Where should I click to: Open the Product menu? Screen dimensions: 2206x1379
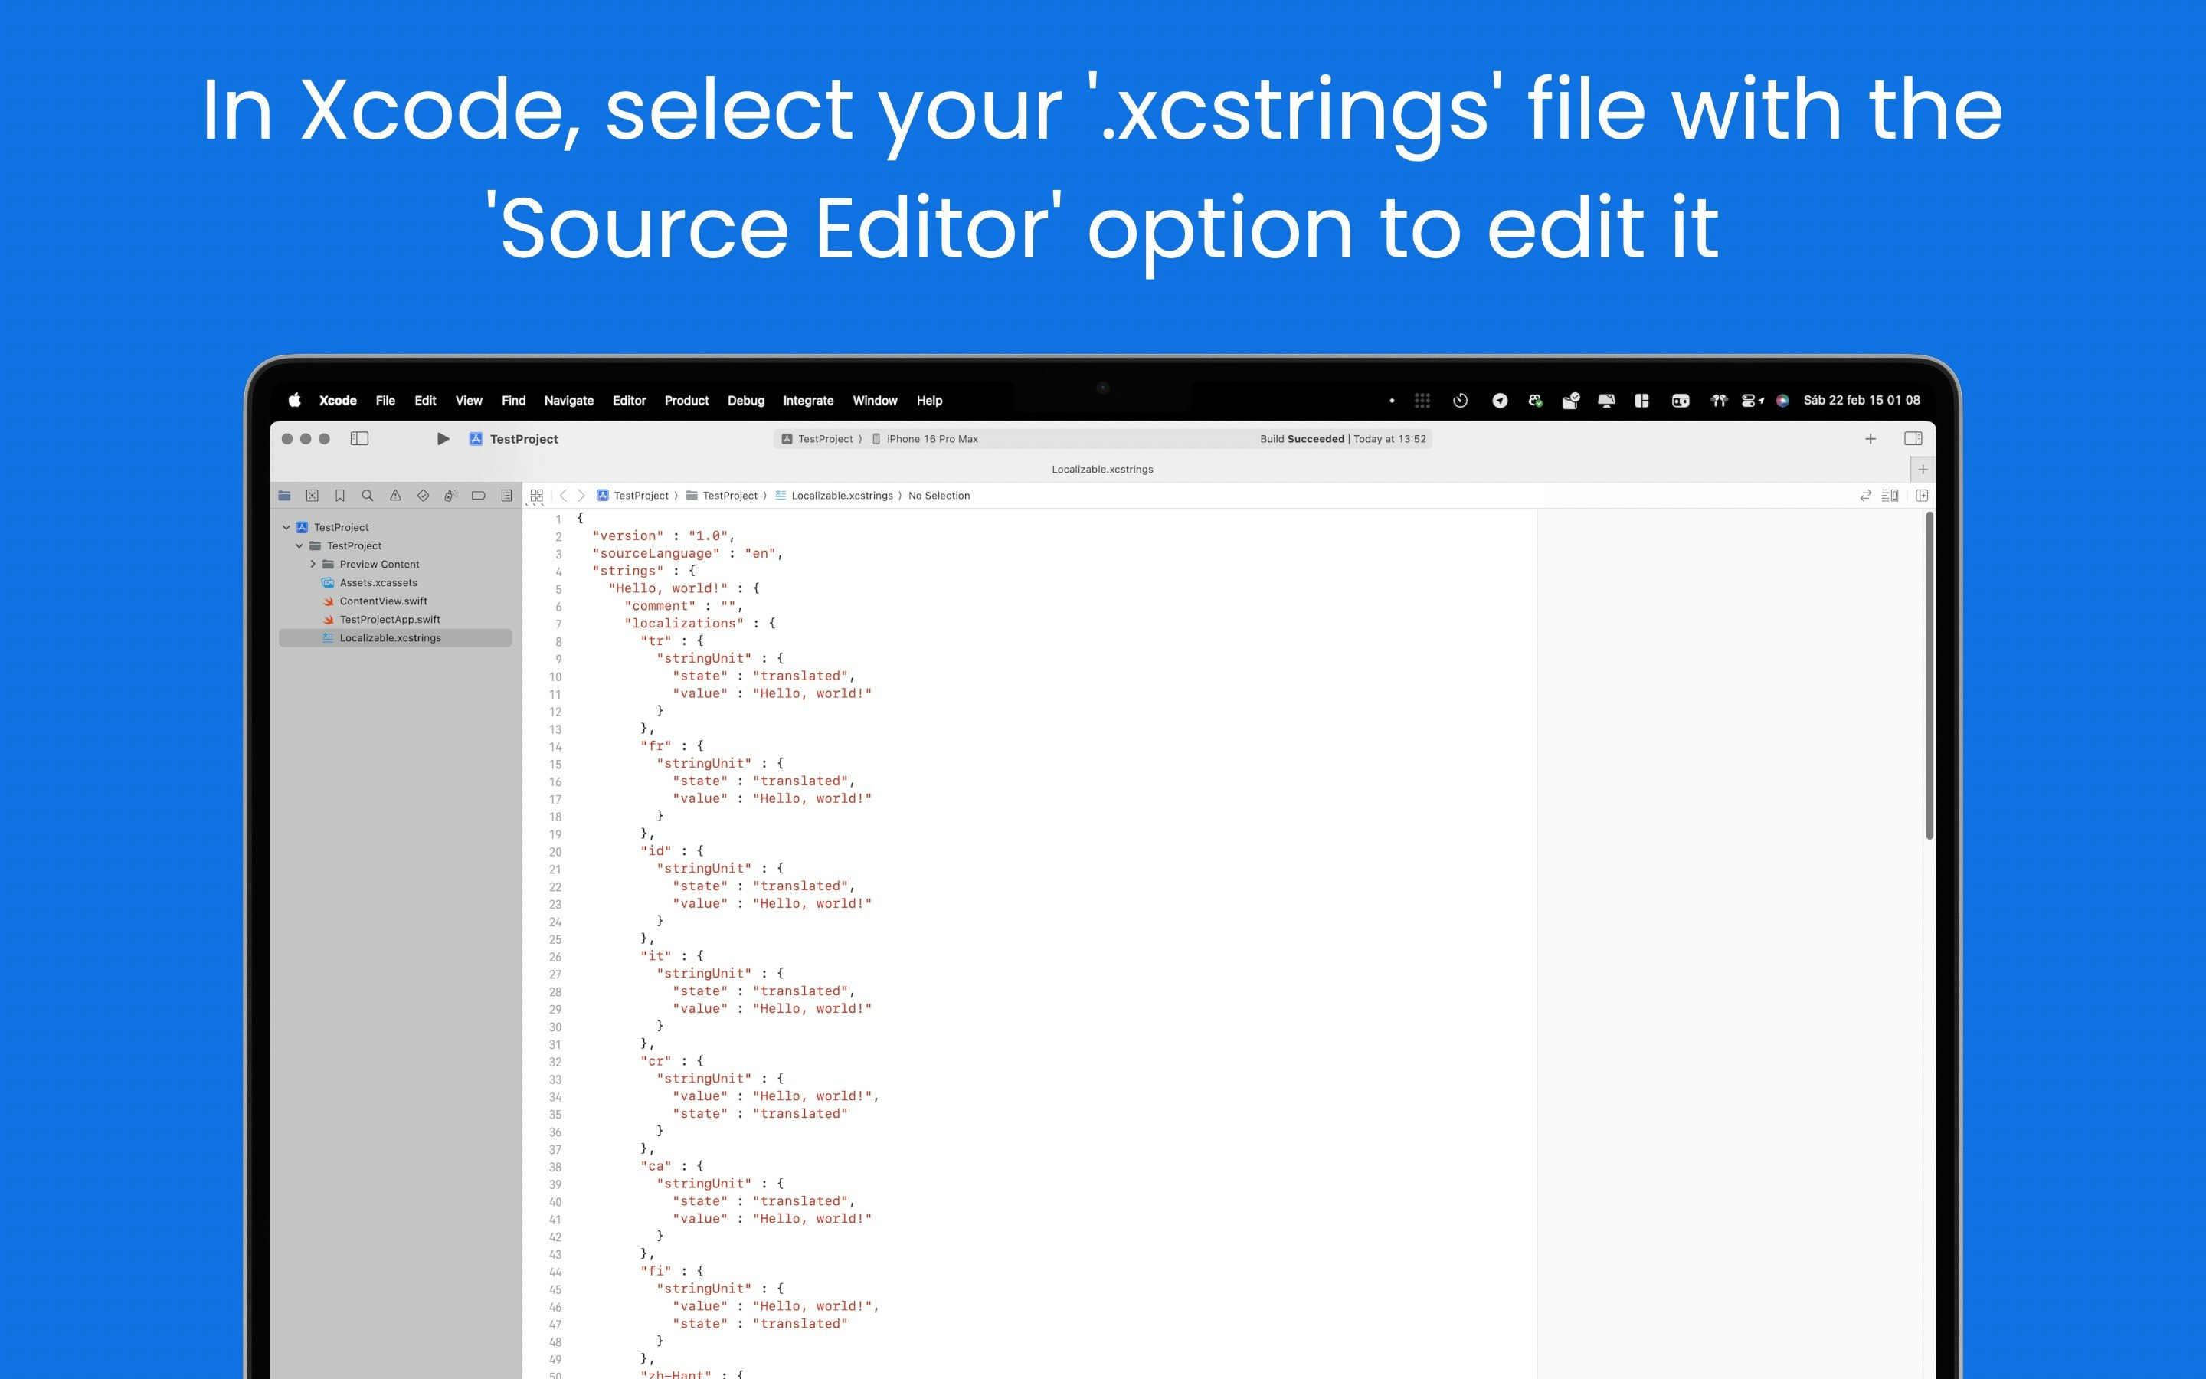[x=686, y=401]
